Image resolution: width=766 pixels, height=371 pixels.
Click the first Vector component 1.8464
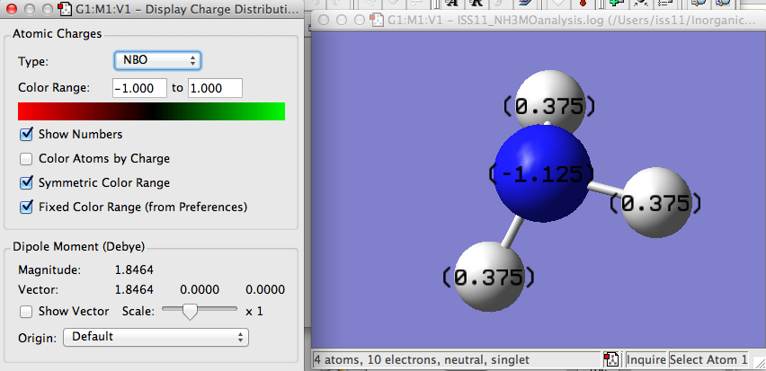pyautogui.click(x=134, y=290)
